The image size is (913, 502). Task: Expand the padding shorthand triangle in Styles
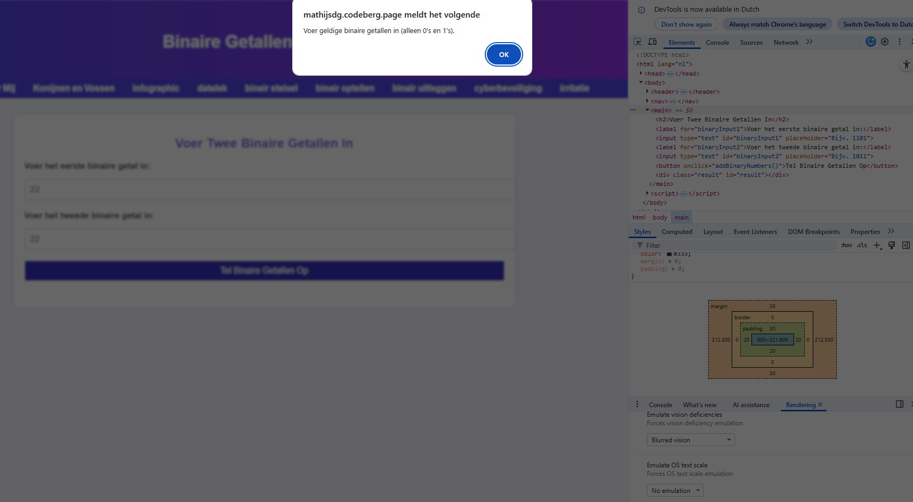pyautogui.click(x=674, y=269)
